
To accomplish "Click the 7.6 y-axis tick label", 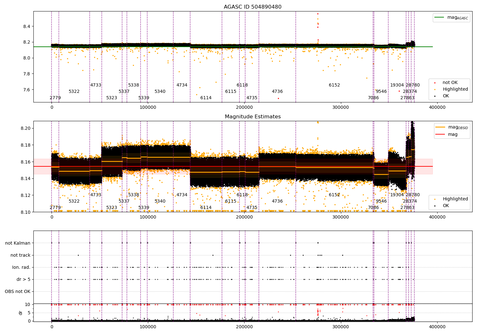I will 27,90.
